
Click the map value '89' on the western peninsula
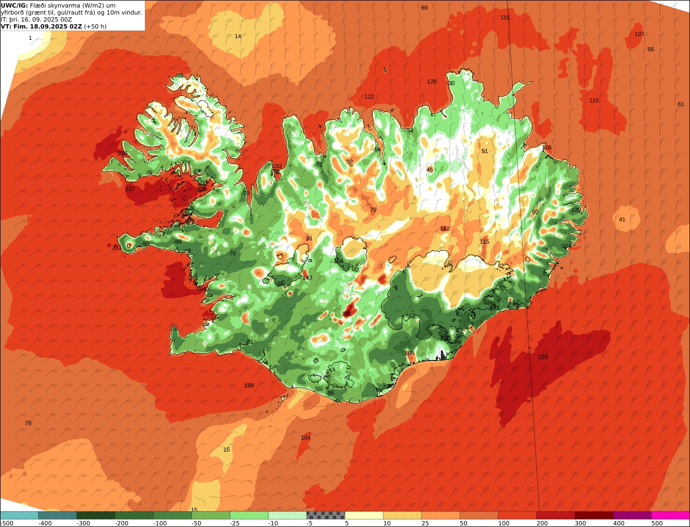pyautogui.click(x=178, y=242)
